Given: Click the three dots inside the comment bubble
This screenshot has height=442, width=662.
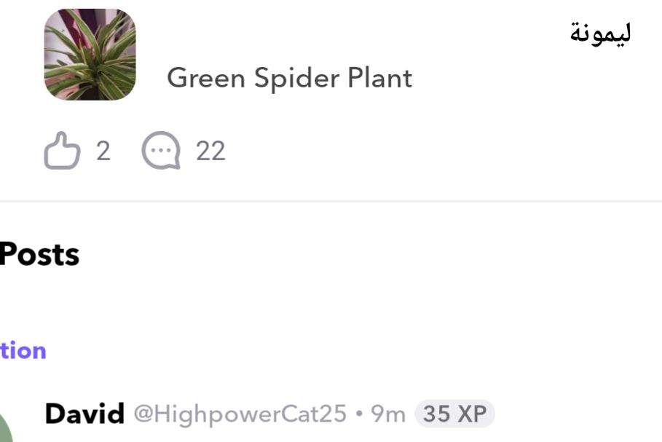Looking at the screenshot, I should 161,150.
